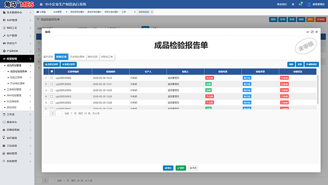Click the 新建记录单 button

68,64
